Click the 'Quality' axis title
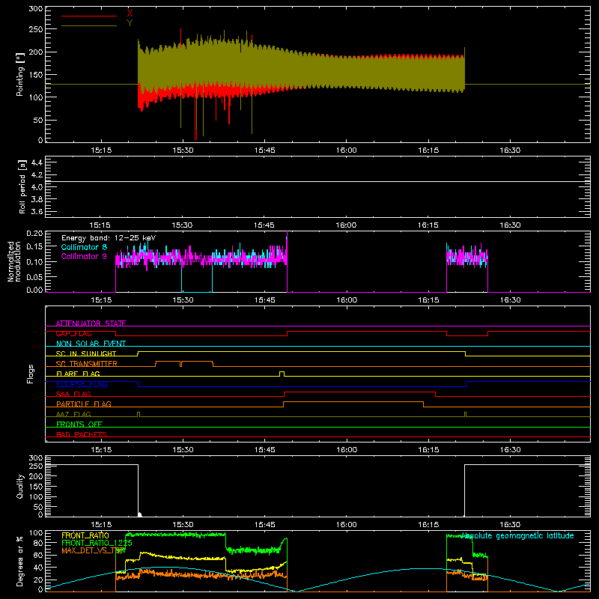This screenshot has width=599, height=599. 20,486
